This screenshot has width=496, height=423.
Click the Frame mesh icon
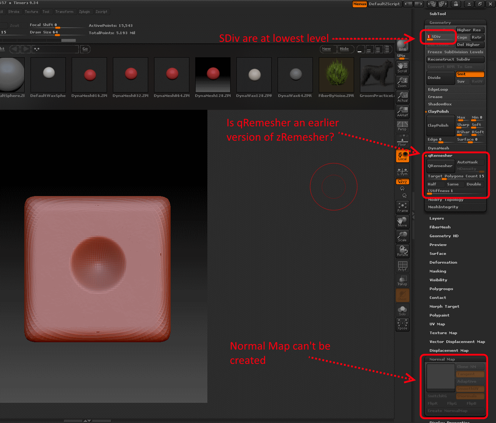[x=403, y=207]
